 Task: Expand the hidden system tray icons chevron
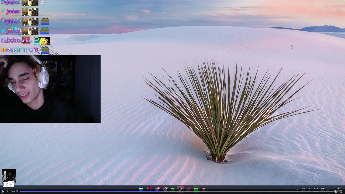tap(298, 190)
